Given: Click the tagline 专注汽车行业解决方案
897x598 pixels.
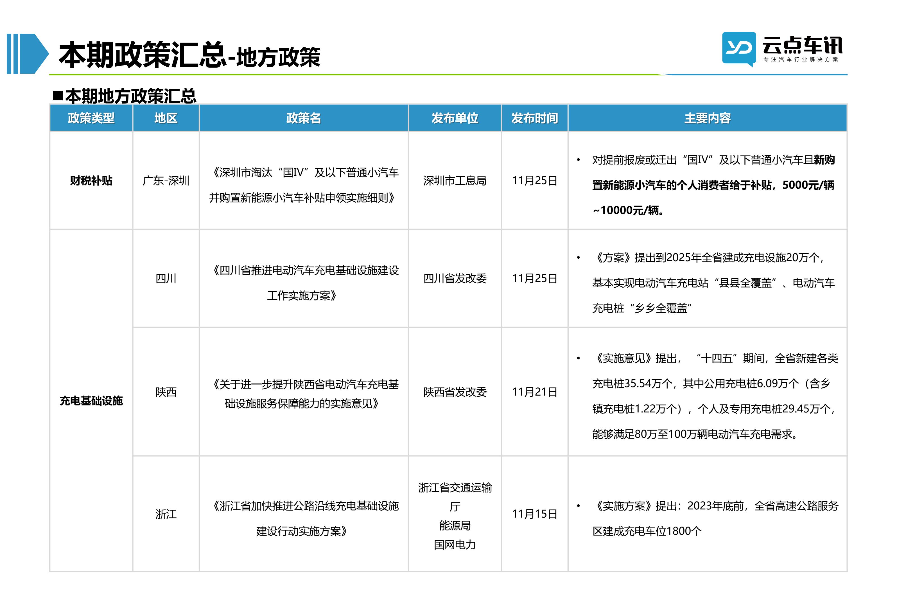Looking at the screenshot, I should pyautogui.click(x=801, y=60).
